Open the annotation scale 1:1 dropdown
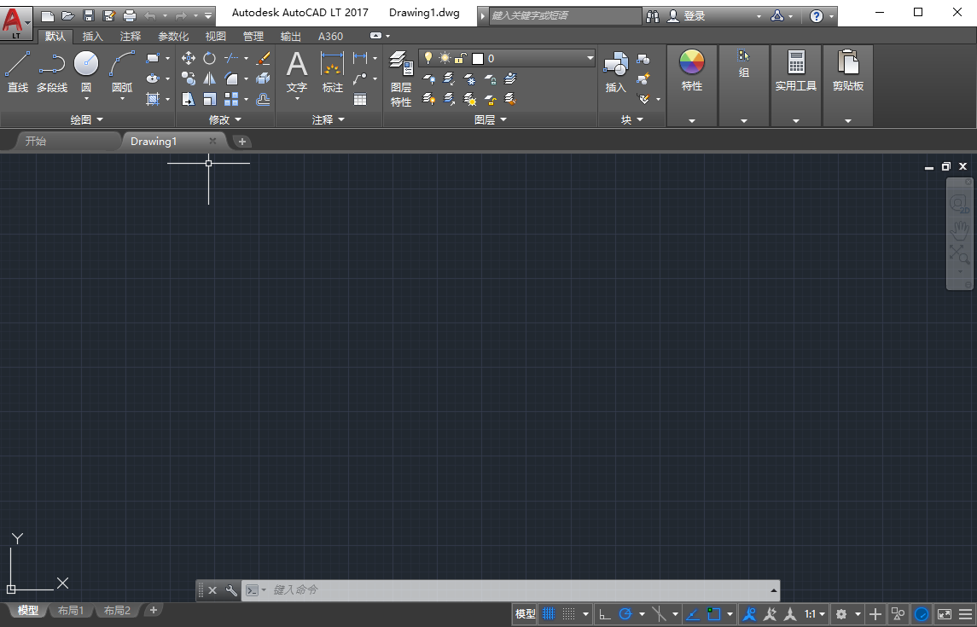The image size is (977, 627). 811,613
